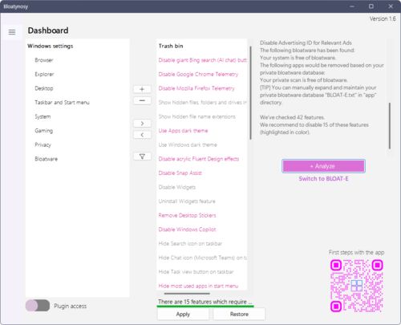This screenshot has width=401, height=325.
Task: Select Use Windows dark theme
Action: 188,145
